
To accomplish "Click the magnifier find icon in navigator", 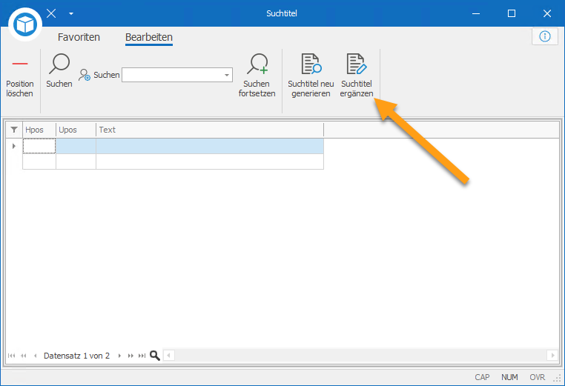I will tap(155, 356).
